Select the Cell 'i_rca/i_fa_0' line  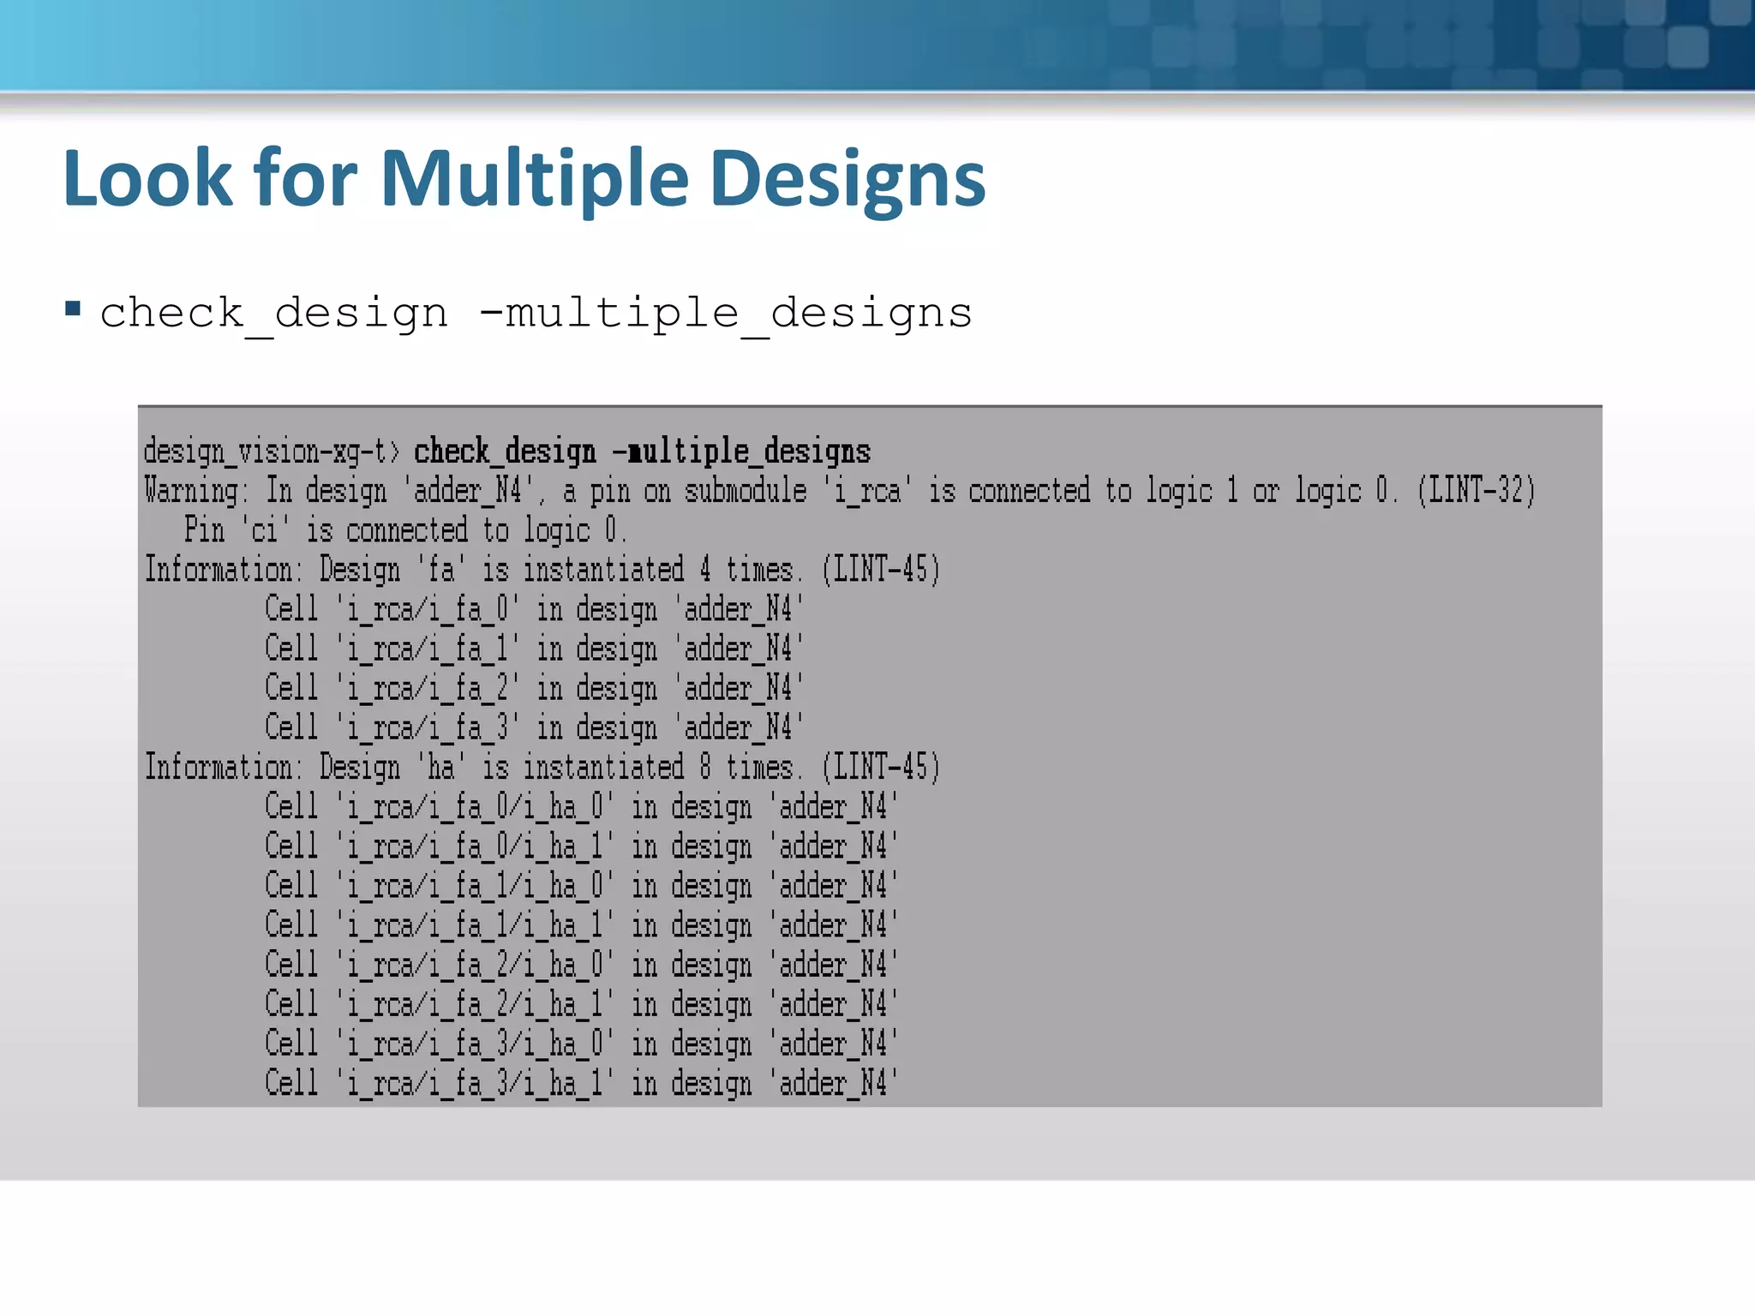click(533, 609)
